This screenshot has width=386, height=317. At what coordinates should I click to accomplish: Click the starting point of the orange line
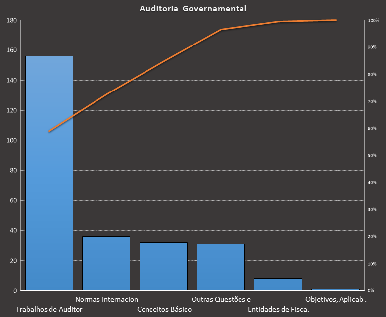click(49, 131)
